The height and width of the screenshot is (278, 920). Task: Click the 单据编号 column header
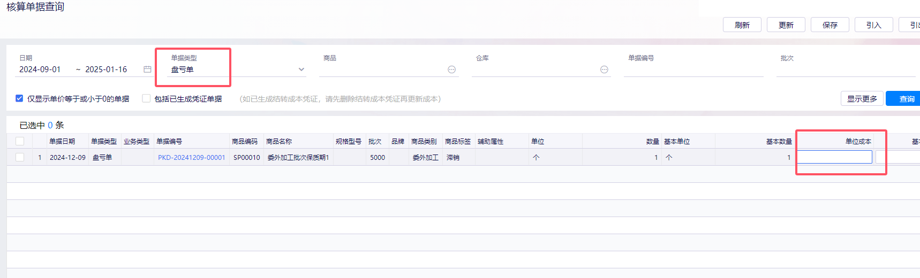169,142
